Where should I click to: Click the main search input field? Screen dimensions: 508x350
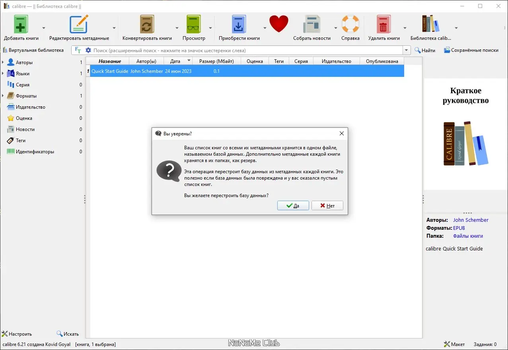click(x=247, y=51)
